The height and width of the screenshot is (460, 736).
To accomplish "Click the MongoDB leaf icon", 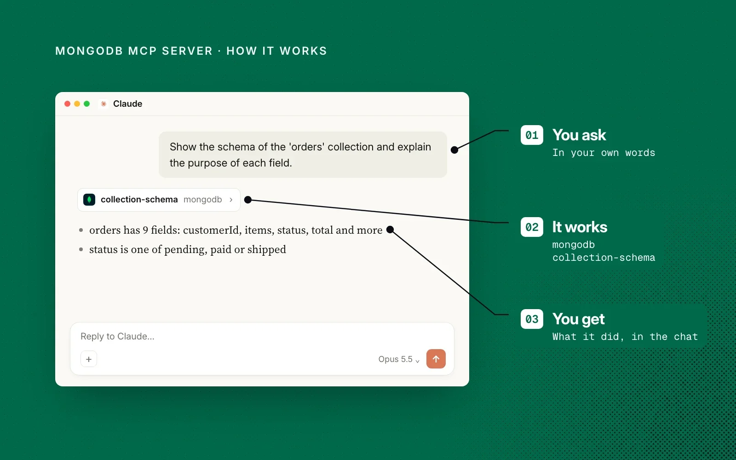I will point(89,200).
